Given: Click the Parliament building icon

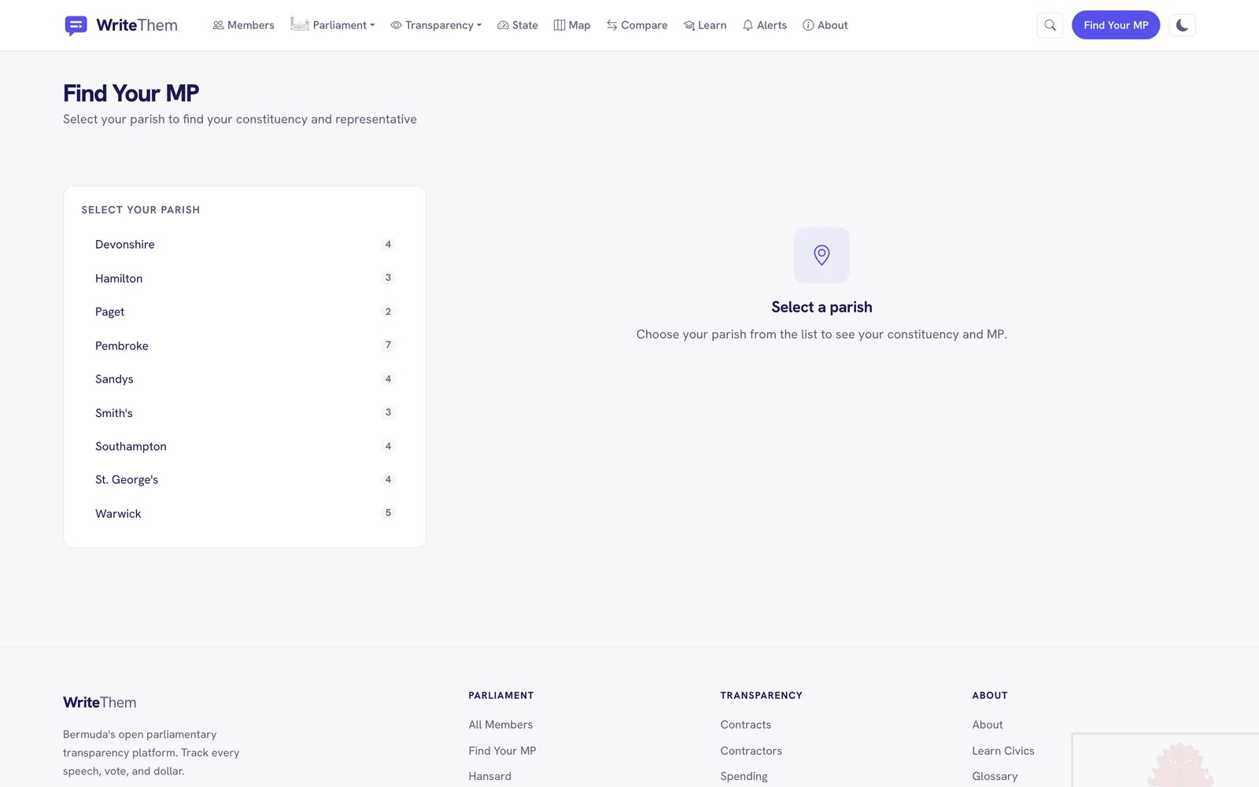Looking at the screenshot, I should [299, 24].
